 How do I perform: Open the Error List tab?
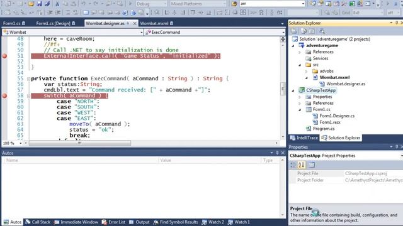pos(113,222)
